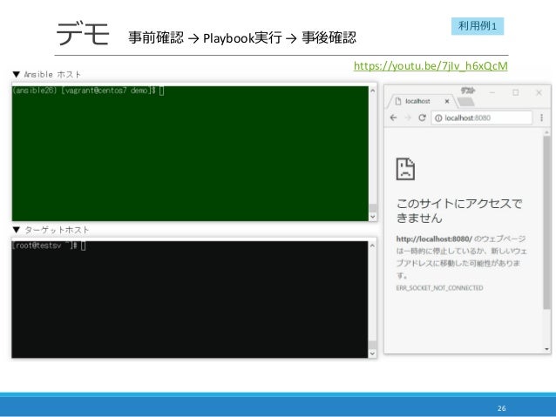Screen dimensions: 556x417
Task: Open the youtu.be demo video link
Action: [431, 66]
